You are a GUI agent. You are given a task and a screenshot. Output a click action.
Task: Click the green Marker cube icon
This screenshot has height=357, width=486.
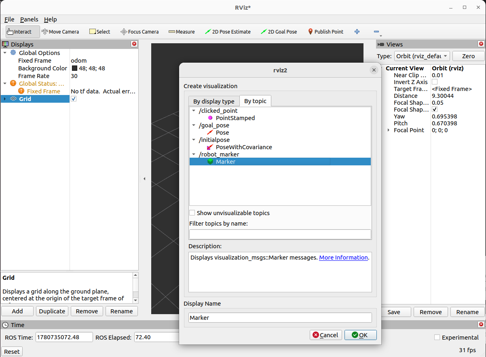pyautogui.click(x=210, y=162)
